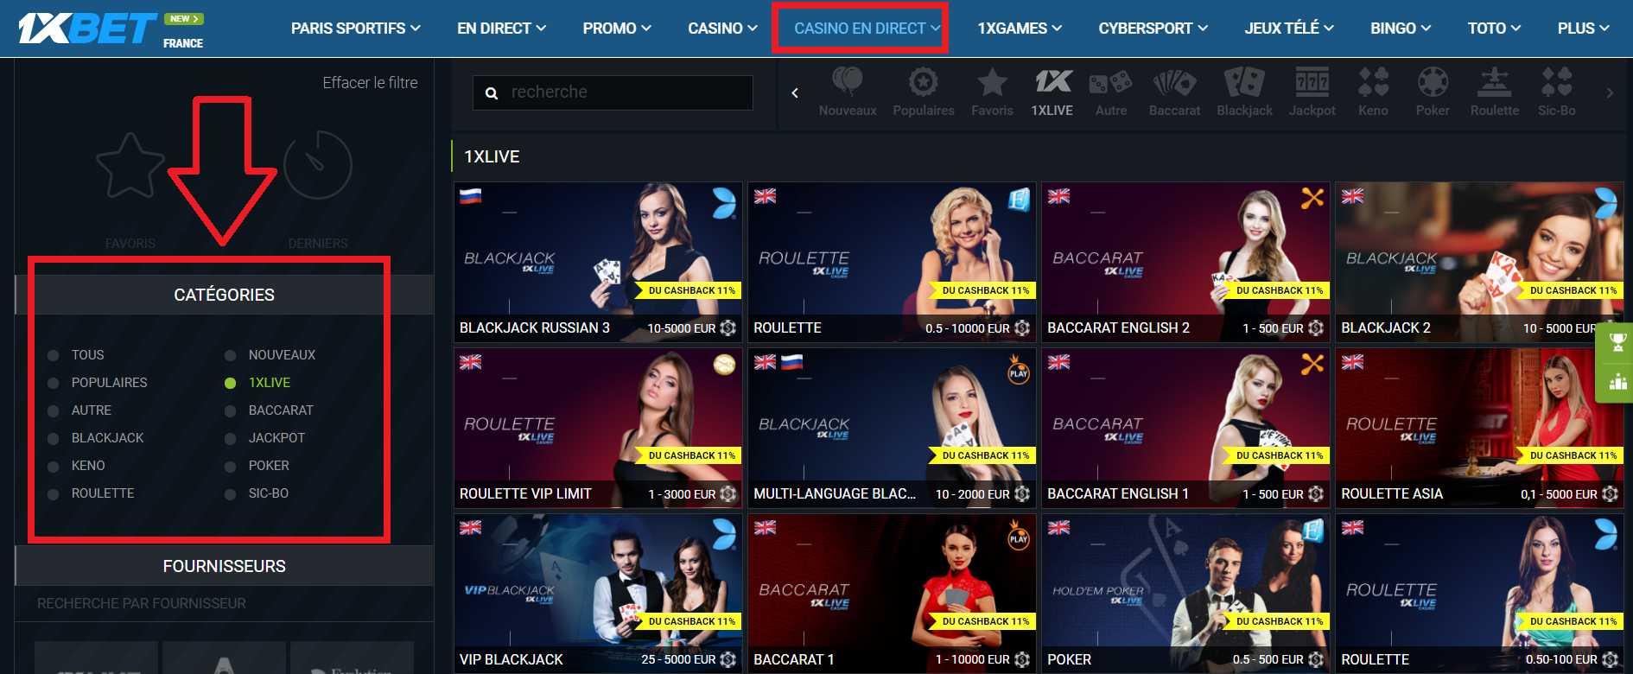This screenshot has width=1633, height=674.
Task: Select the NOUVEAUX category radio
Action: point(230,355)
